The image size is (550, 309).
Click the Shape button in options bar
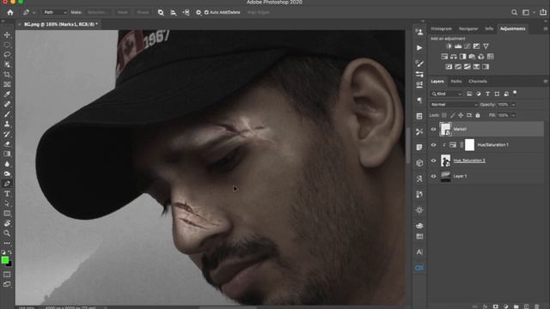pos(143,12)
